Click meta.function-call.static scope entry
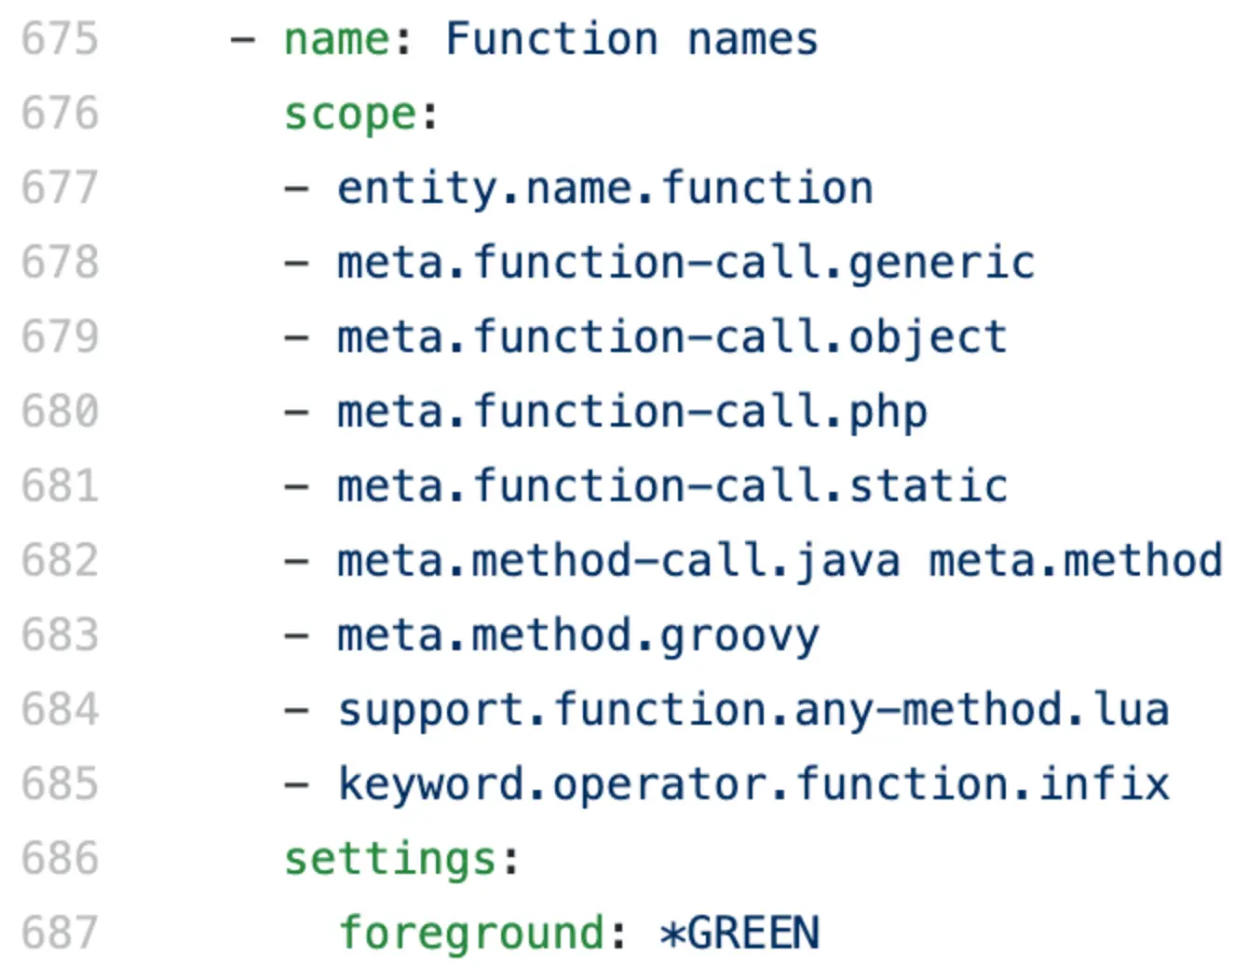1248x967 pixels. [671, 486]
